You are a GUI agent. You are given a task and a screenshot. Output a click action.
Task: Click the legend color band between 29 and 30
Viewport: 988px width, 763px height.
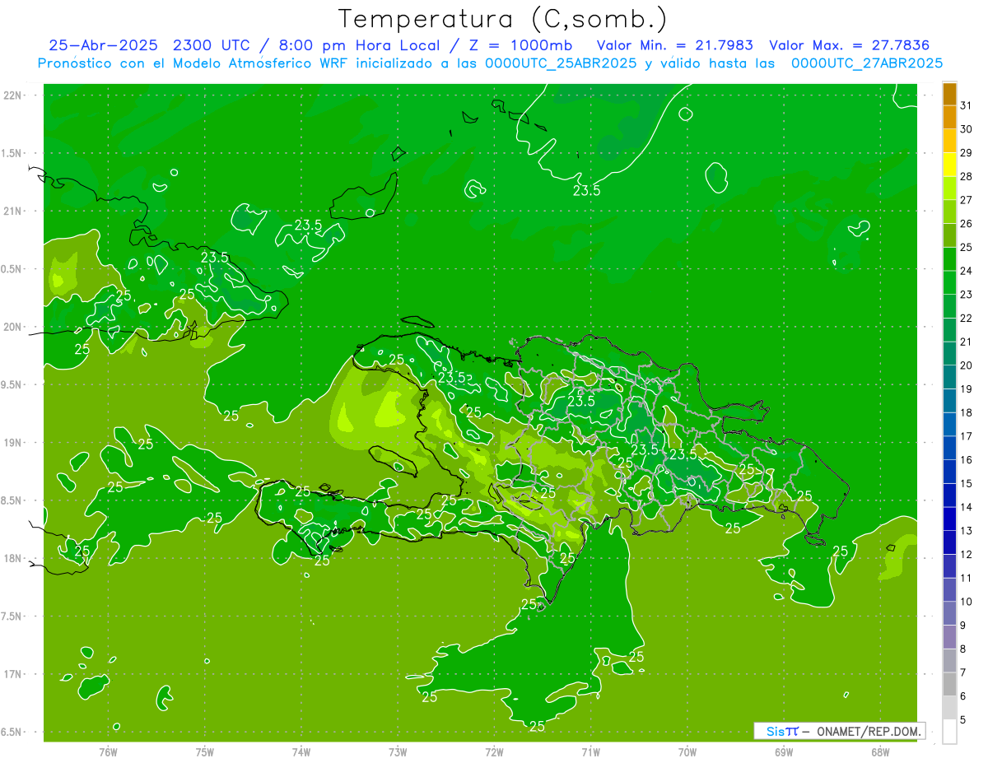[949, 141]
